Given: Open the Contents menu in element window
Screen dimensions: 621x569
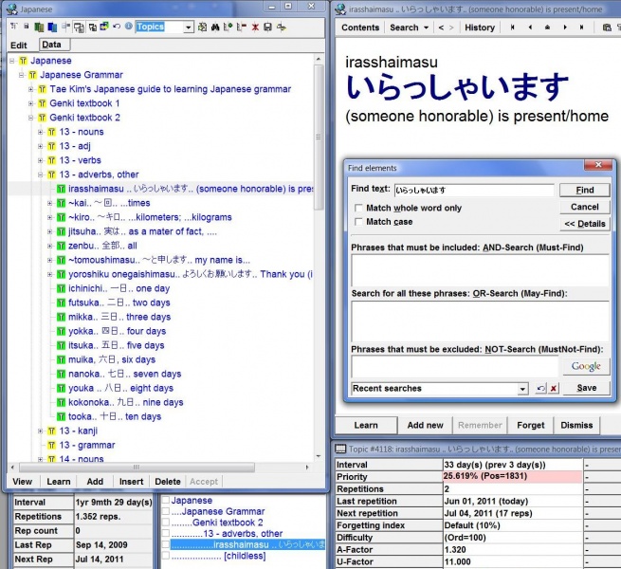Looking at the screenshot, I should click(360, 28).
